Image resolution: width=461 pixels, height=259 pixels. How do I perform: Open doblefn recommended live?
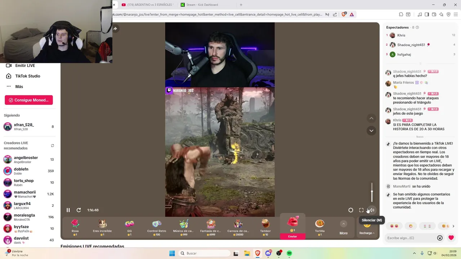[29, 171]
